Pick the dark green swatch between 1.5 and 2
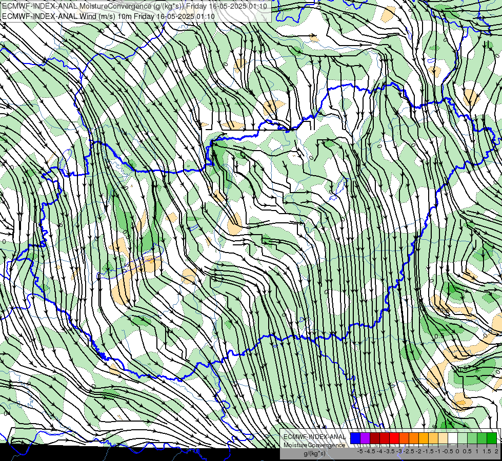Screen dimensions: 502x461 tap(492, 438)
